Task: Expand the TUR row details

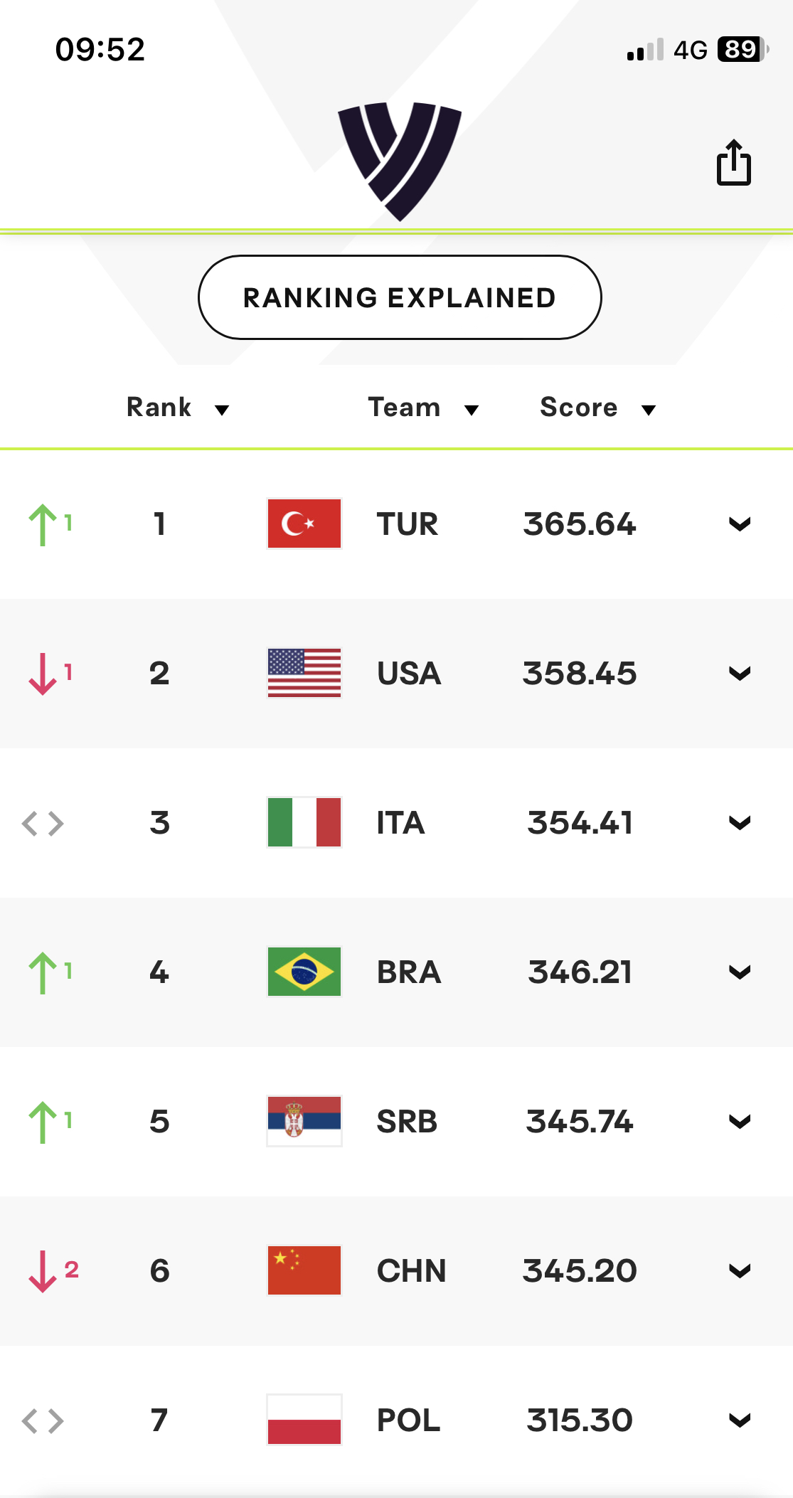Action: pos(740,524)
